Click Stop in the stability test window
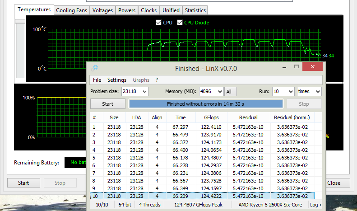The image size is (357, 211). point(60,183)
